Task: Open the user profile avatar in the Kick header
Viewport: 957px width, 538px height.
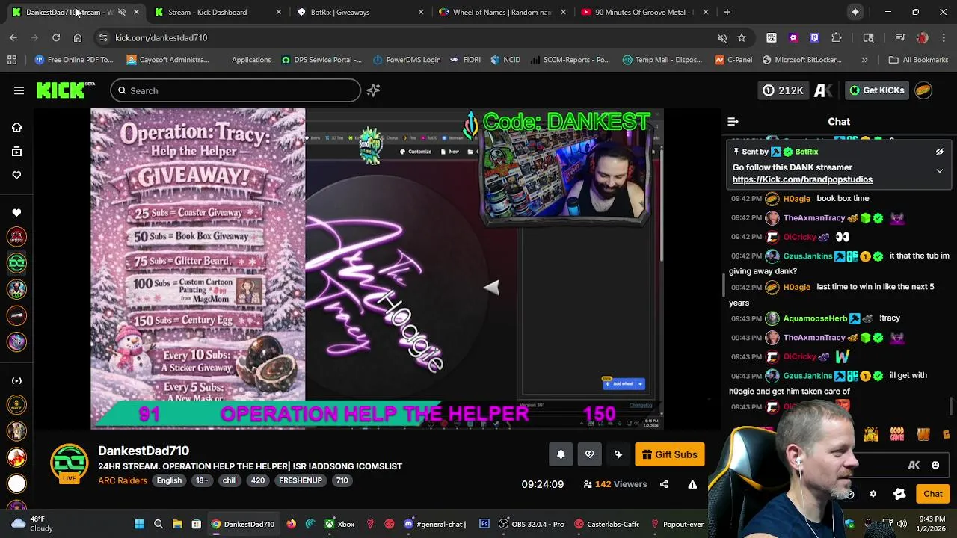Action: [x=923, y=90]
